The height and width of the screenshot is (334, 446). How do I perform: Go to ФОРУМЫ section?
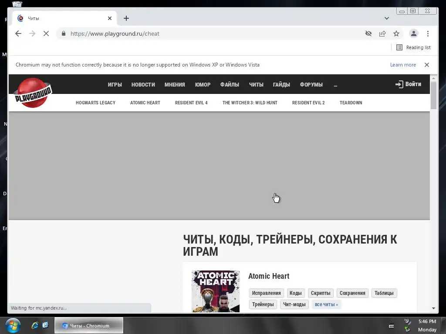(x=311, y=85)
